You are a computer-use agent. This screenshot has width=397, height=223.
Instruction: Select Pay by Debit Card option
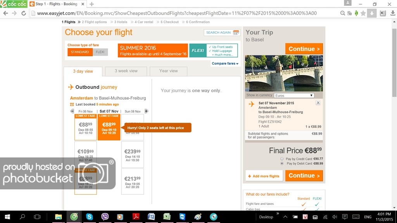tap(282, 164)
